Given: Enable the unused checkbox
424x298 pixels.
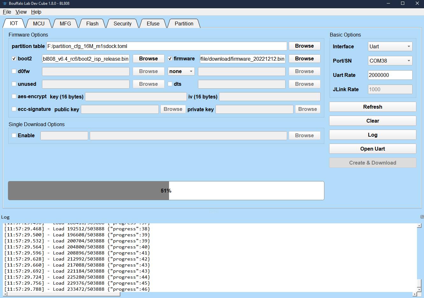Looking at the screenshot, I should (14, 84).
